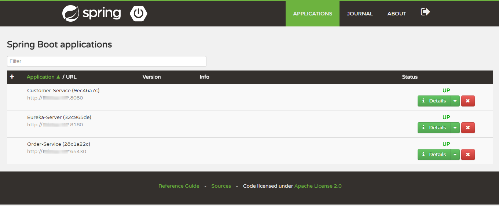The width and height of the screenshot is (499, 206).
Task: Open the Reference Guide link
Action: (179, 186)
